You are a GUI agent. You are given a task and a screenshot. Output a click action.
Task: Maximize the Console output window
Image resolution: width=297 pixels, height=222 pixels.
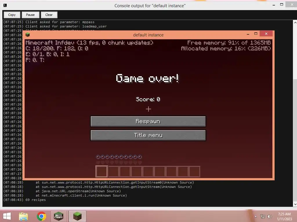pyautogui.click(x=282, y=5)
